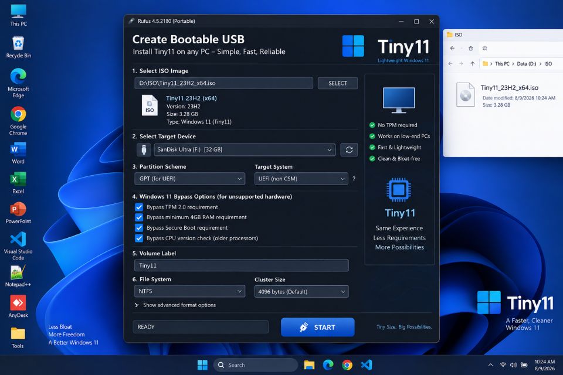Viewport: 563px width, 375px height.
Task: Open the Partition Scheme GPT dropdown
Action: [x=189, y=179]
